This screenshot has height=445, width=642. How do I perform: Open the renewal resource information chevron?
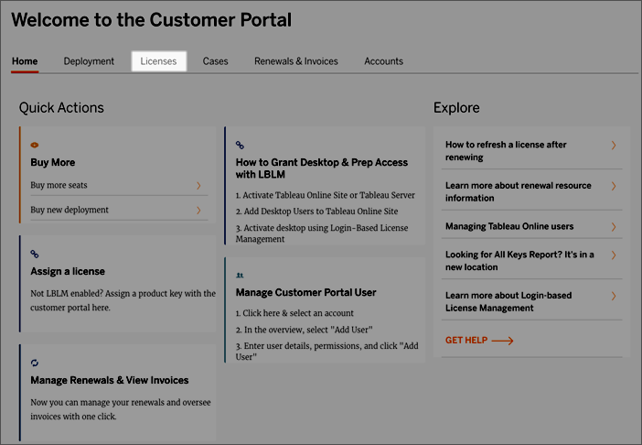(614, 186)
